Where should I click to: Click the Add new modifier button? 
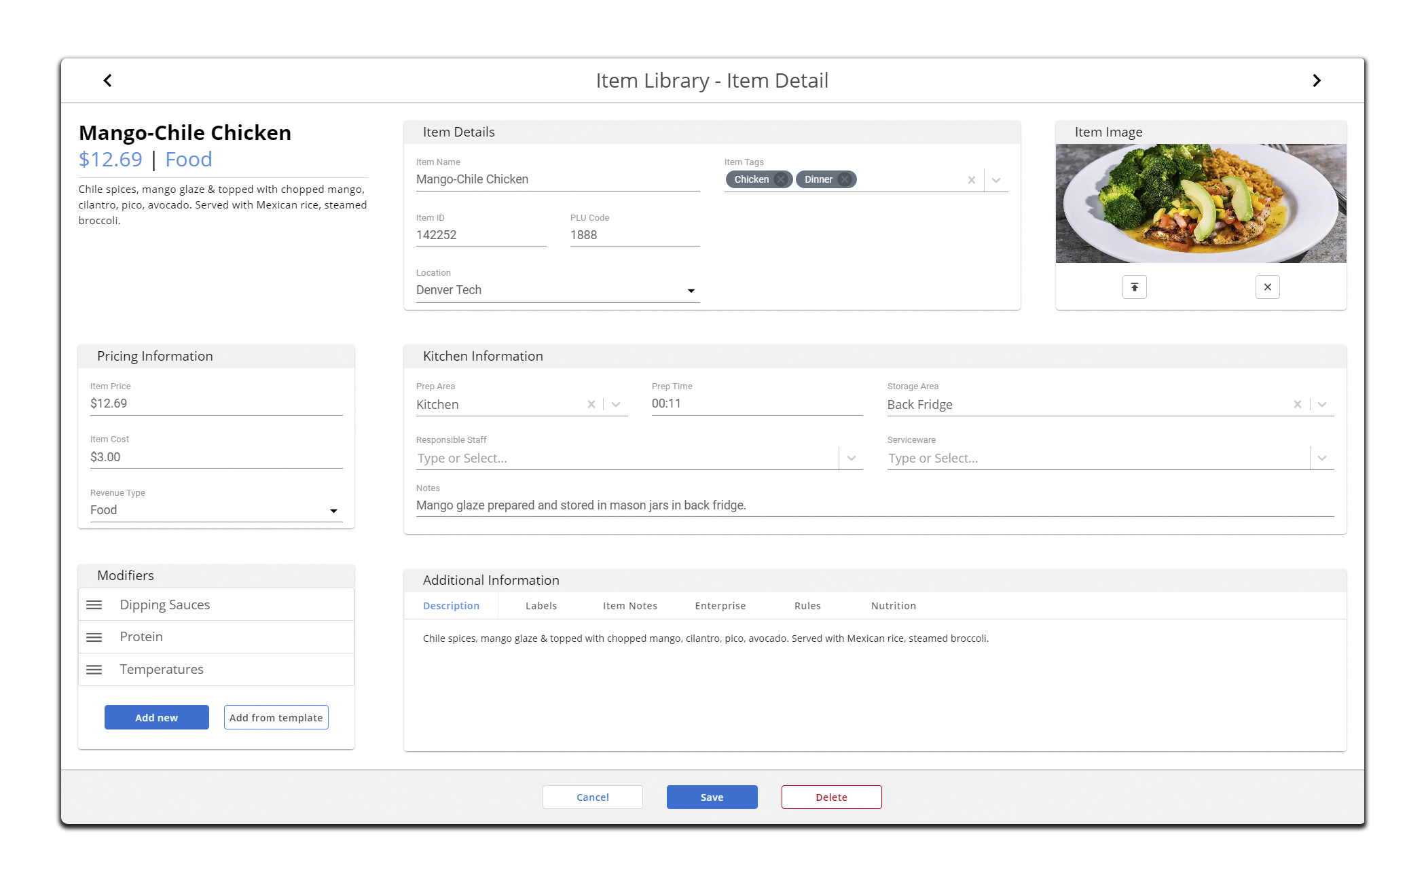(x=157, y=717)
